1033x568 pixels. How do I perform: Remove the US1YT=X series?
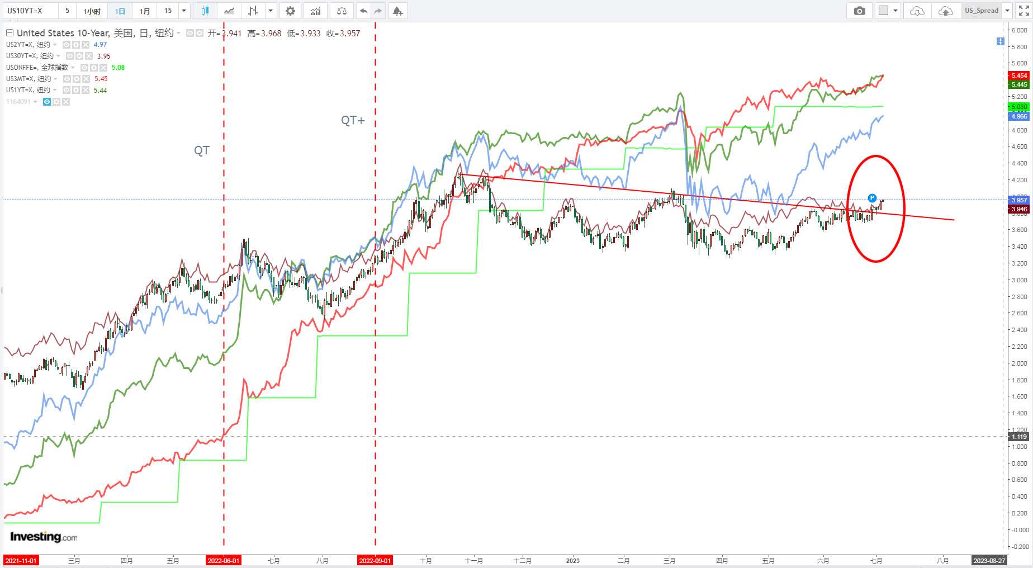(86, 90)
